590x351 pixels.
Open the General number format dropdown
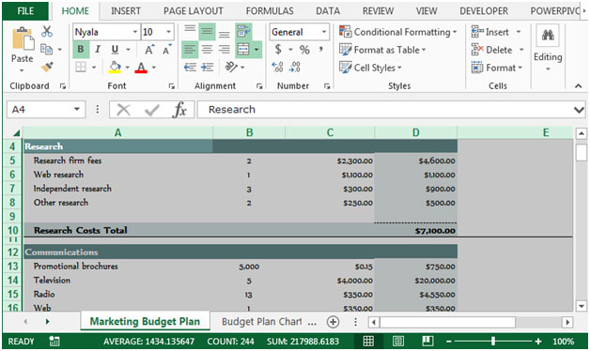tap(324, 32)
